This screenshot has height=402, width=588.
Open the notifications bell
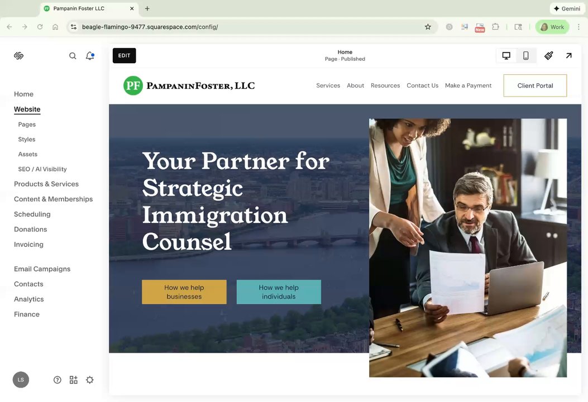tap(90, 56)
